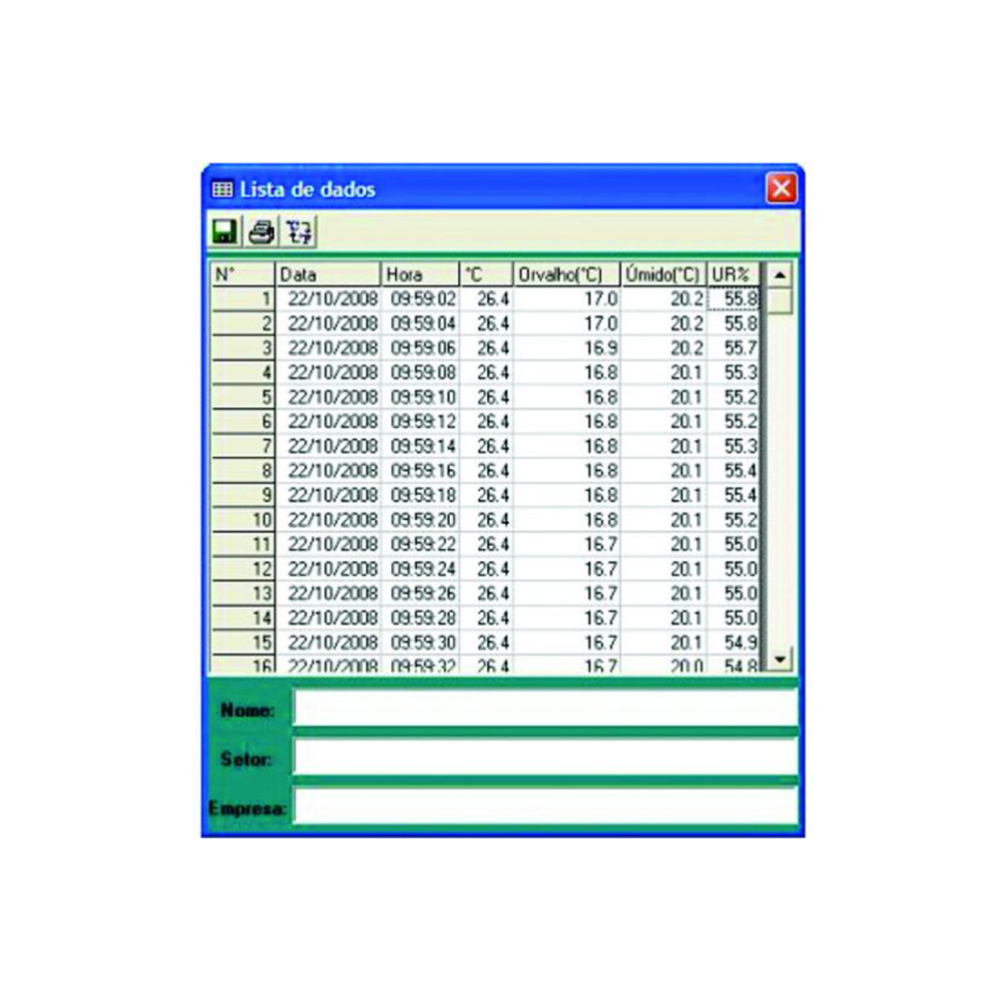Select row header number 14

(x=243, y=618)
